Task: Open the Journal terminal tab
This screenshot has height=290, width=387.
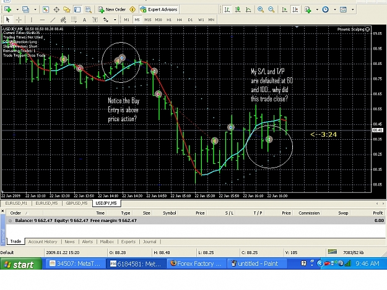Action: point(150,242)
